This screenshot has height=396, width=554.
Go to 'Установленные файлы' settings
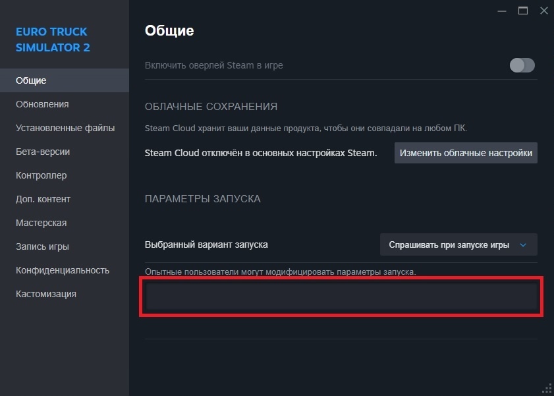65,128
